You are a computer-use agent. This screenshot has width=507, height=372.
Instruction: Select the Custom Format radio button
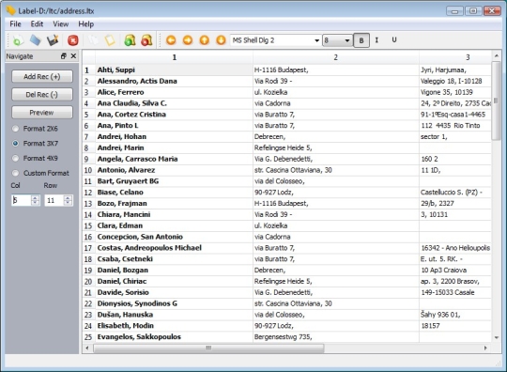(x=15, y=173)
